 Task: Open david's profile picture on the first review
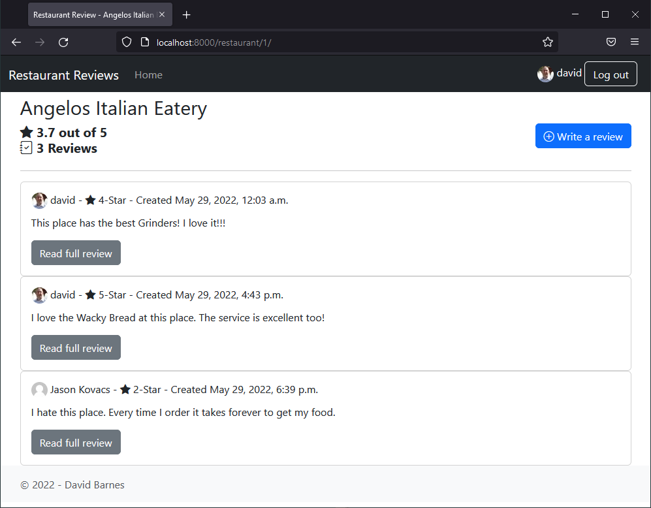(x=39, y=200)
